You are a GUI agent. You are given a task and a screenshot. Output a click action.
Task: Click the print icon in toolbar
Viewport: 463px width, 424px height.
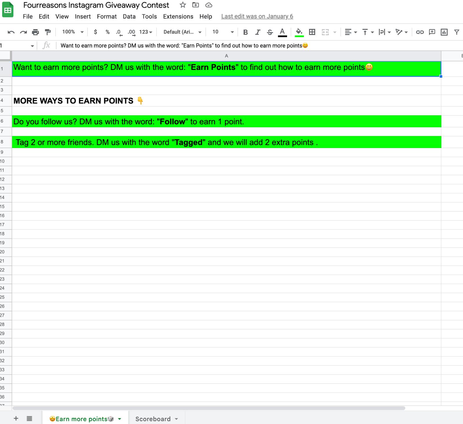[35, 32]
